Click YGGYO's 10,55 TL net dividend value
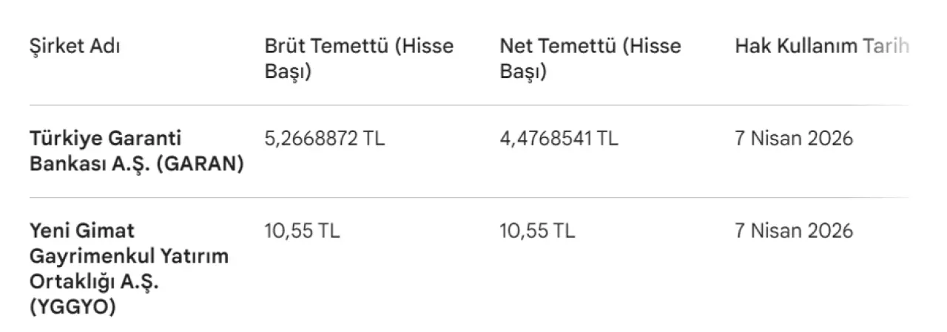This screenshot has height=332, width=947. pos(537,231)
